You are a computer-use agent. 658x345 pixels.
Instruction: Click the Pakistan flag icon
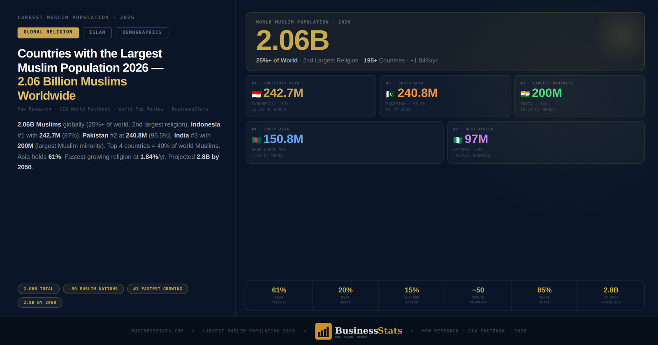click(390, 94)
